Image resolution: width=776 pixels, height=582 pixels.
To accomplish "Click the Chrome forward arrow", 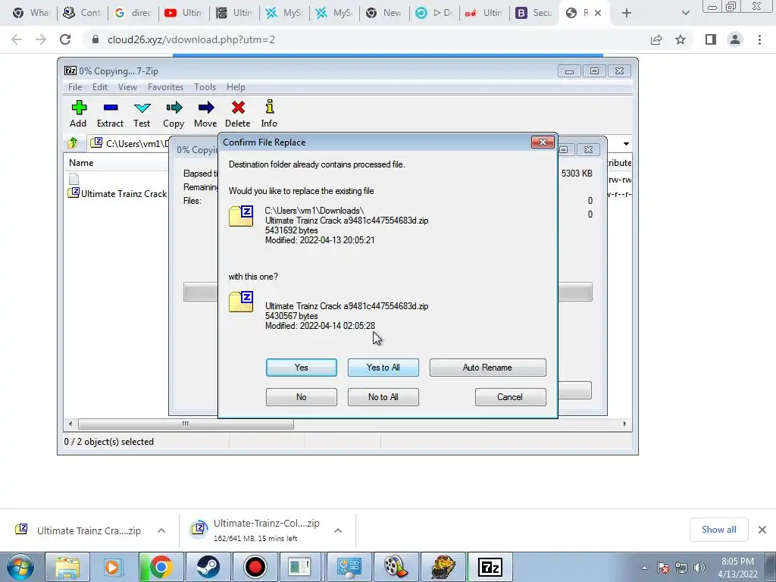I will click(41, 39).
